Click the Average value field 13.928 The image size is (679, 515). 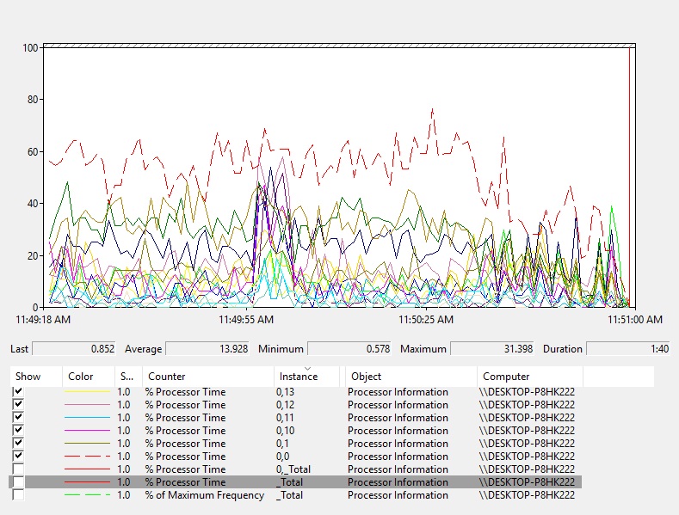208,349
